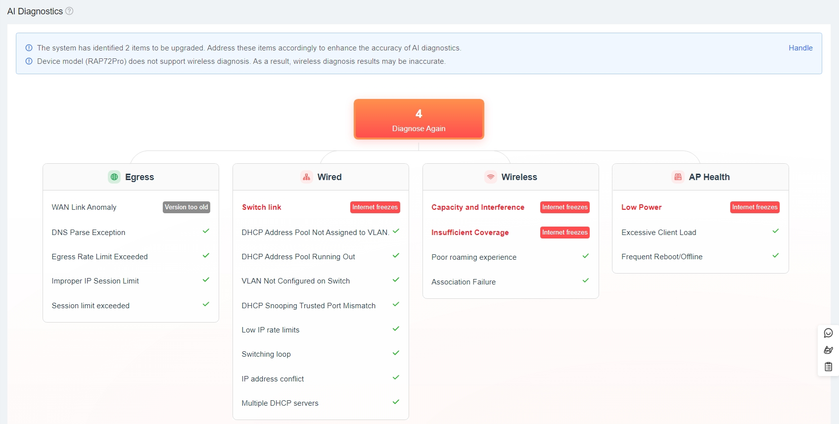The width and height of the screenshot is (839, 424).
Task: Click checkmark next to Excessive Client Load
Action: point(775,231)
